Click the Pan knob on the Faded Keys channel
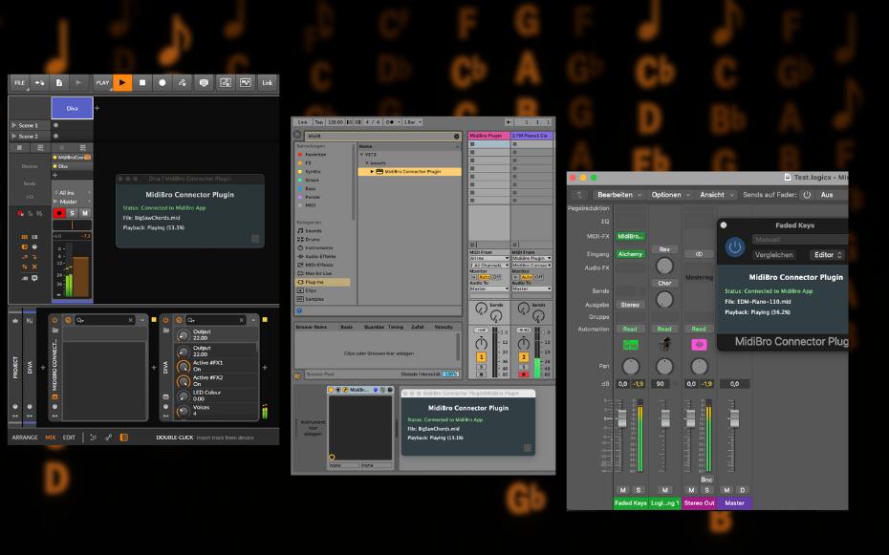This screenshot has height=555, width=889. (630, 367)
